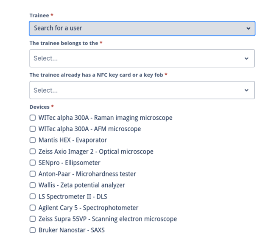Check WITec alpha 300A Raman imaging microscope
The height and width of the screenshot is (237, 271).
33,118
